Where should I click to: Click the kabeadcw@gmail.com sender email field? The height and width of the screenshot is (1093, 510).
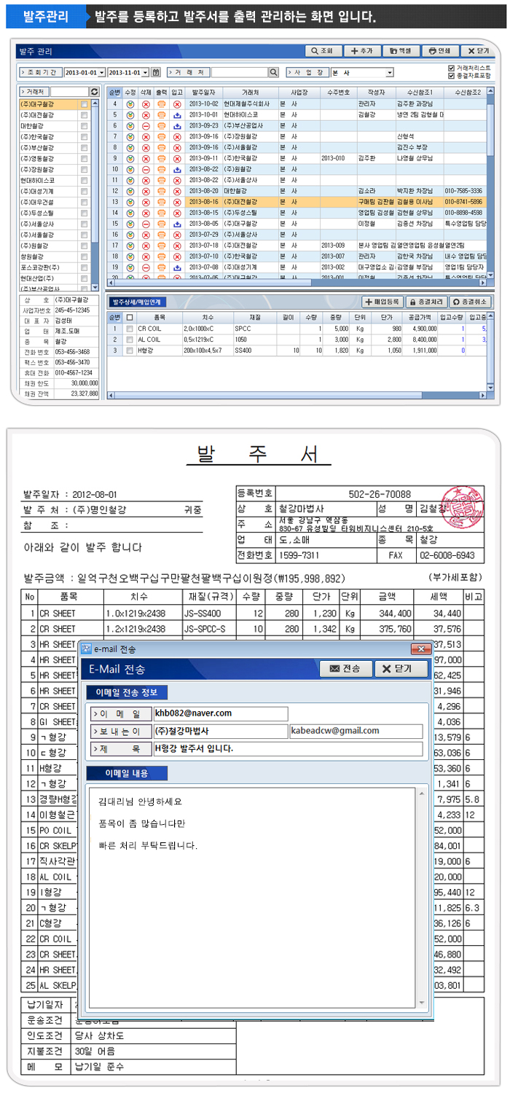coord(356,731)
